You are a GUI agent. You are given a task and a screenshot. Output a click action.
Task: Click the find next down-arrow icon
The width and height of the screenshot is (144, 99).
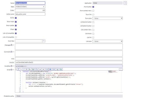(40, 69)
